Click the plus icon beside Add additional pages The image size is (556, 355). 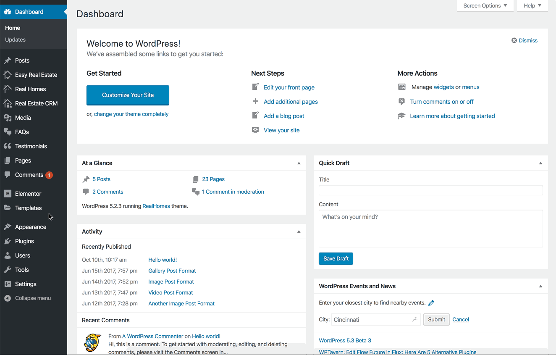pos(255,101)
